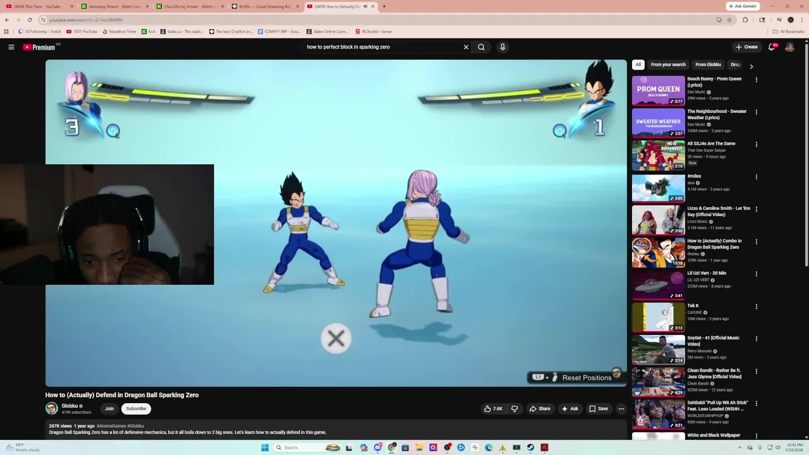Open Sweater Weather lyrics video thumbnail

[x=658, y=123]
